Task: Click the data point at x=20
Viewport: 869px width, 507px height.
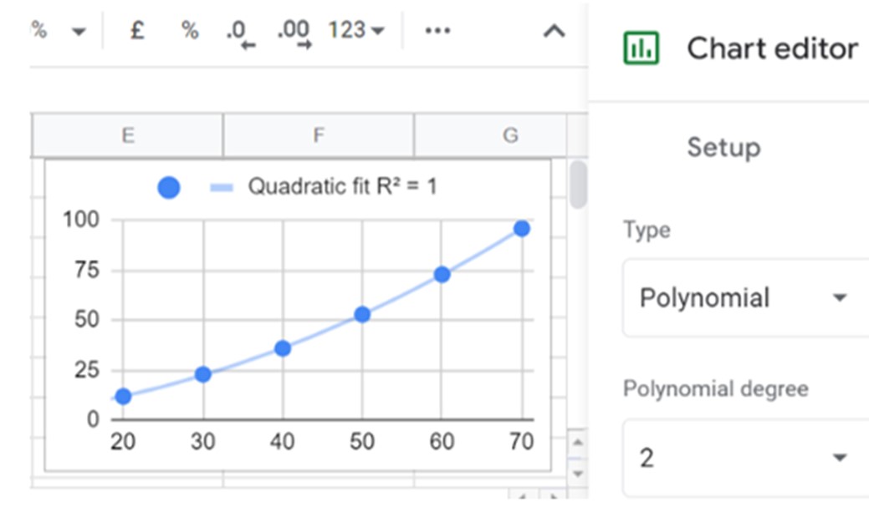Action: [x=123, y=396]
